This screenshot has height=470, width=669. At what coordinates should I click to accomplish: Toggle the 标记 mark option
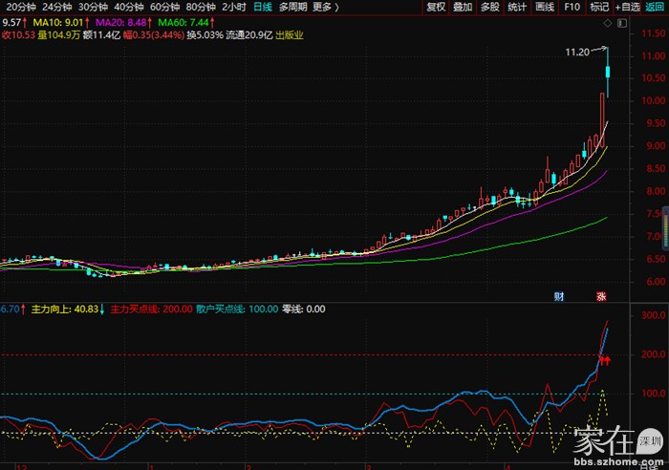[599, 7]
